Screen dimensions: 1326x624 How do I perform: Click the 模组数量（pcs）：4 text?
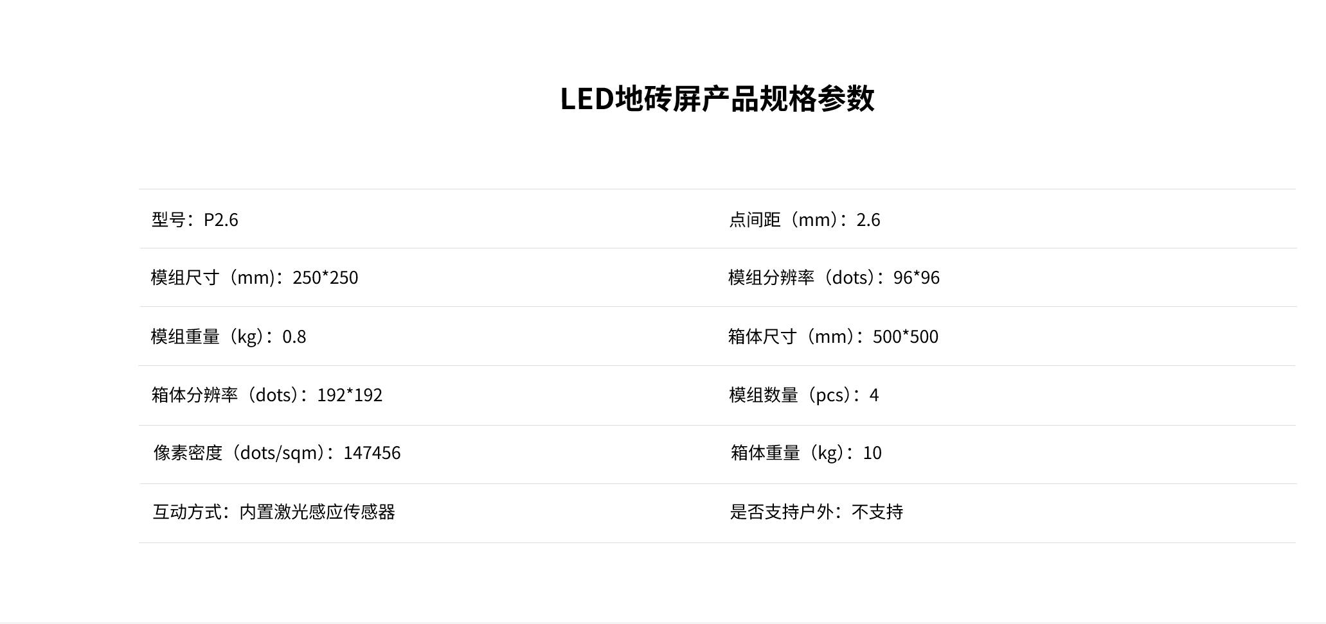803,395
